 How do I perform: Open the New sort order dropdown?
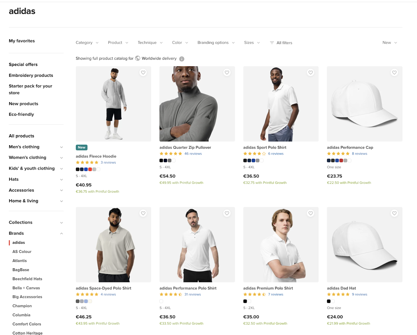pos(389,42)
